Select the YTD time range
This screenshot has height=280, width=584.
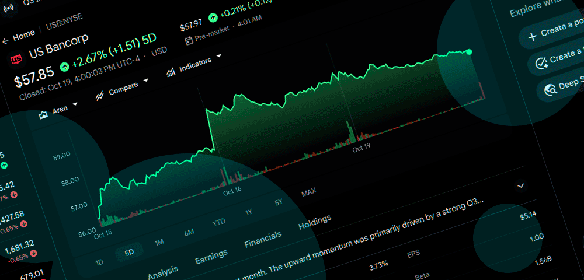[x=218, y=222]
